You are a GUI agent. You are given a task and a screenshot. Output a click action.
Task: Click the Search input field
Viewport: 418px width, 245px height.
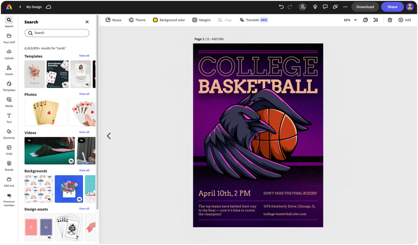tap(57, 33)
